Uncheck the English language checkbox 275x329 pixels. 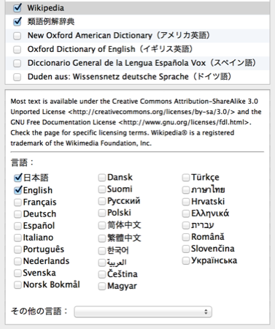(x=18, y=190)
